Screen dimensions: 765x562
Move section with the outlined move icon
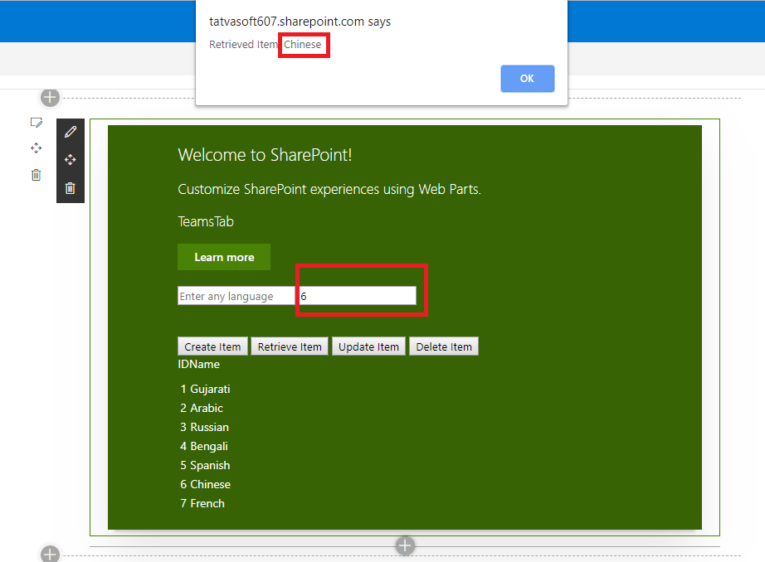(37, 148)
